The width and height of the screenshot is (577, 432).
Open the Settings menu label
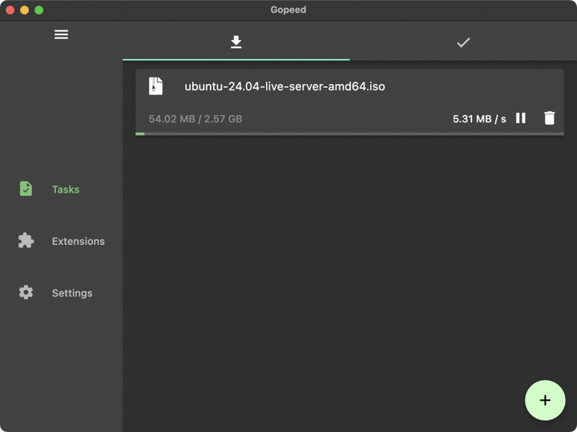[72, 293]
